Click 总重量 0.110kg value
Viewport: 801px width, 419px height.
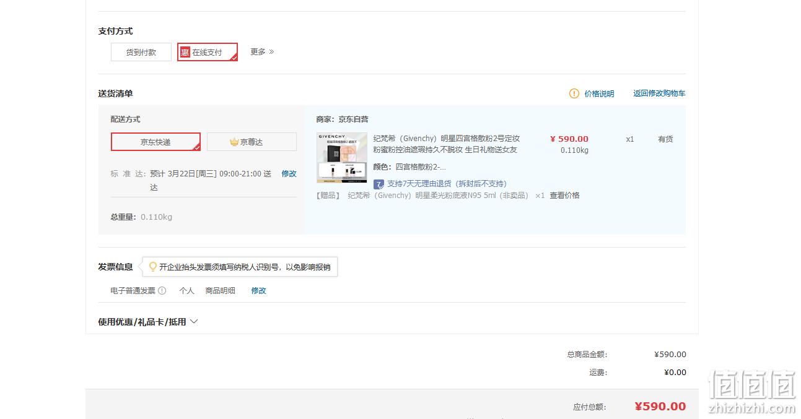click(x=156, y=217)
